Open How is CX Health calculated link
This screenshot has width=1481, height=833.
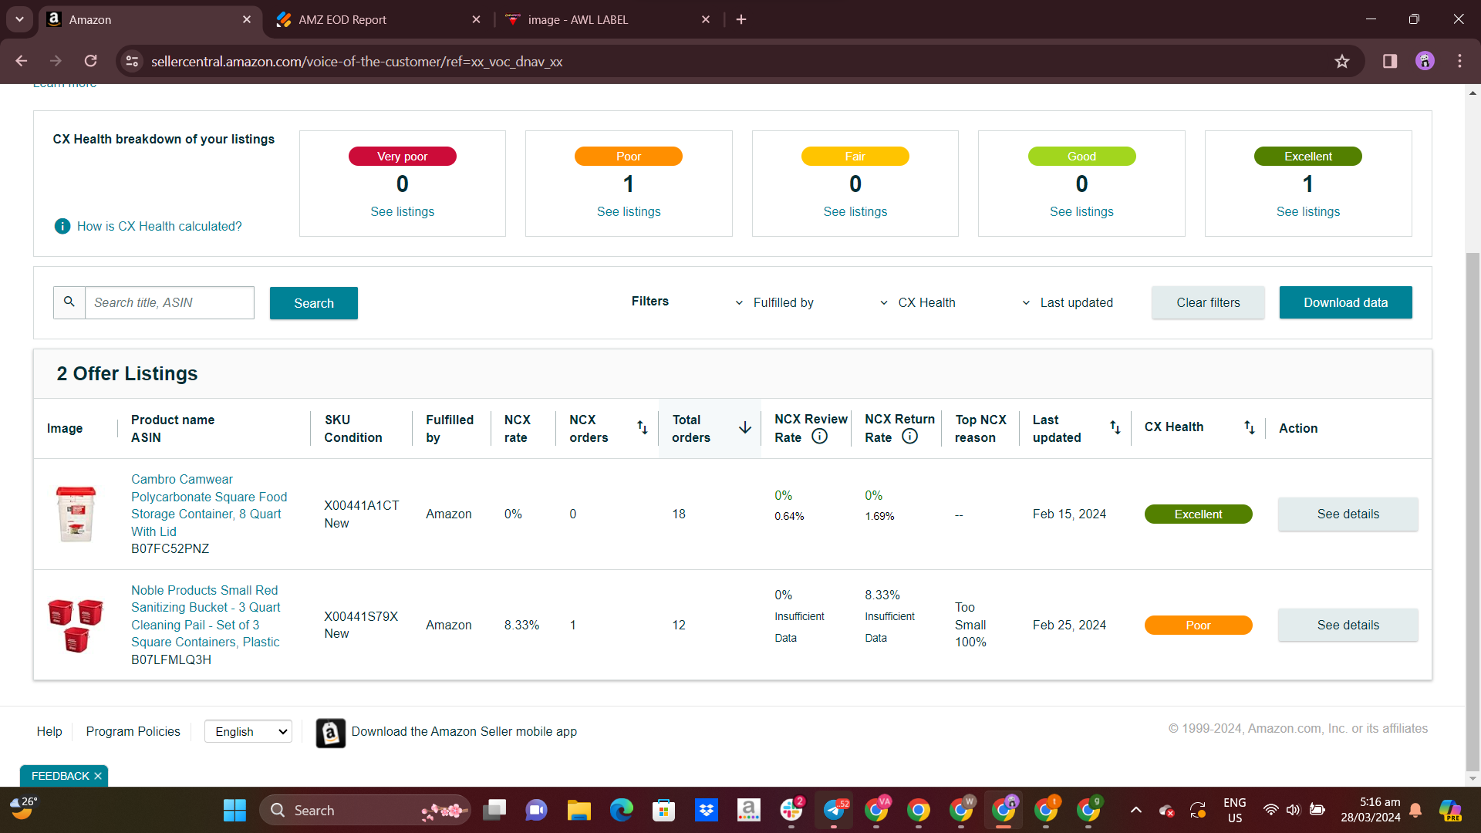coord(159,226)
